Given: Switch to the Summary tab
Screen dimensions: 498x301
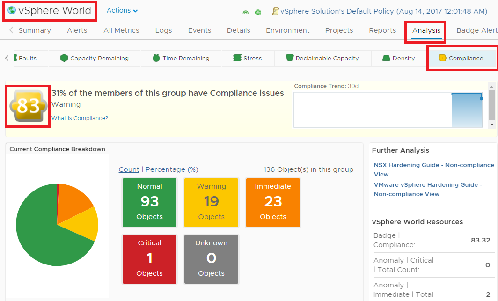Looking at the screenshot, I should click(x=35, y=30).
